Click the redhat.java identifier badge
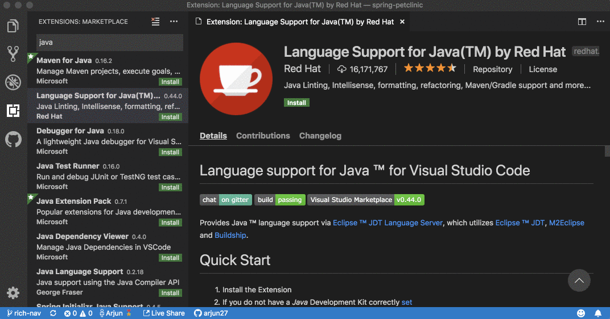This screenshot has width=610, height=319. [586, 51]
